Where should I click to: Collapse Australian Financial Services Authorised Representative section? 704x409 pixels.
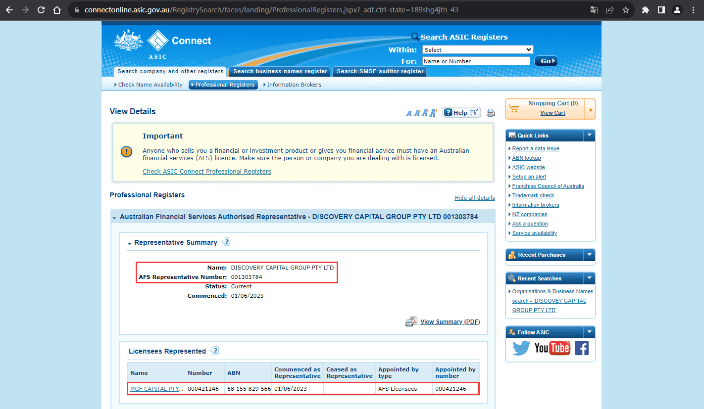click(114, 217)
